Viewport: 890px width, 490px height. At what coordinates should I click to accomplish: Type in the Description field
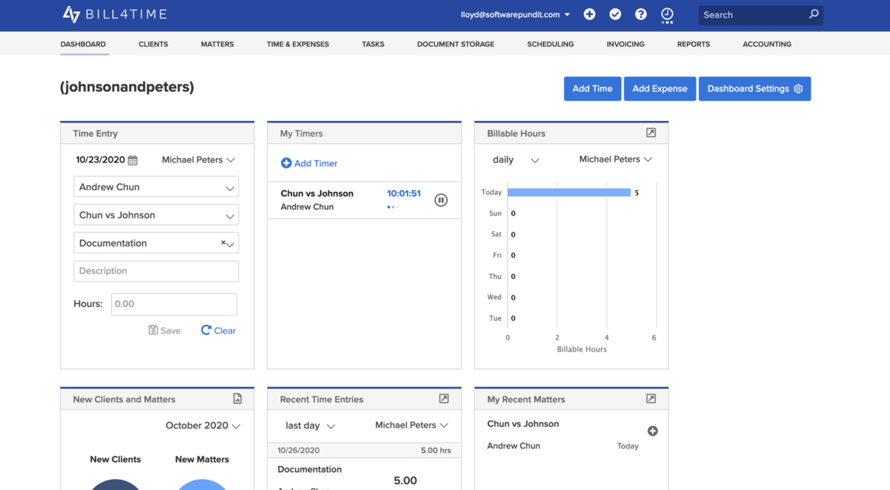[x=156, y=271]
